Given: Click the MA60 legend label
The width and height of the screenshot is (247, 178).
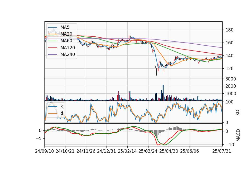Looking at the screenshot, I should [x=66, y=41].
